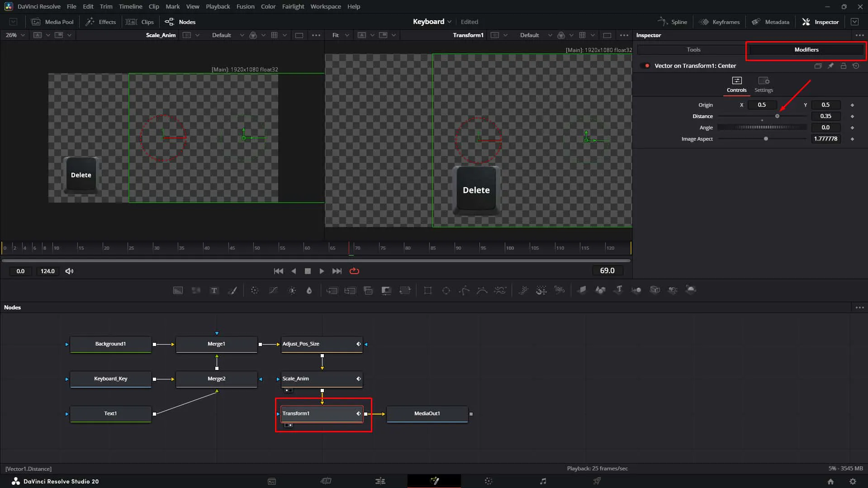Open the Color page from bottom bar
868x488 pixels.
489,481
